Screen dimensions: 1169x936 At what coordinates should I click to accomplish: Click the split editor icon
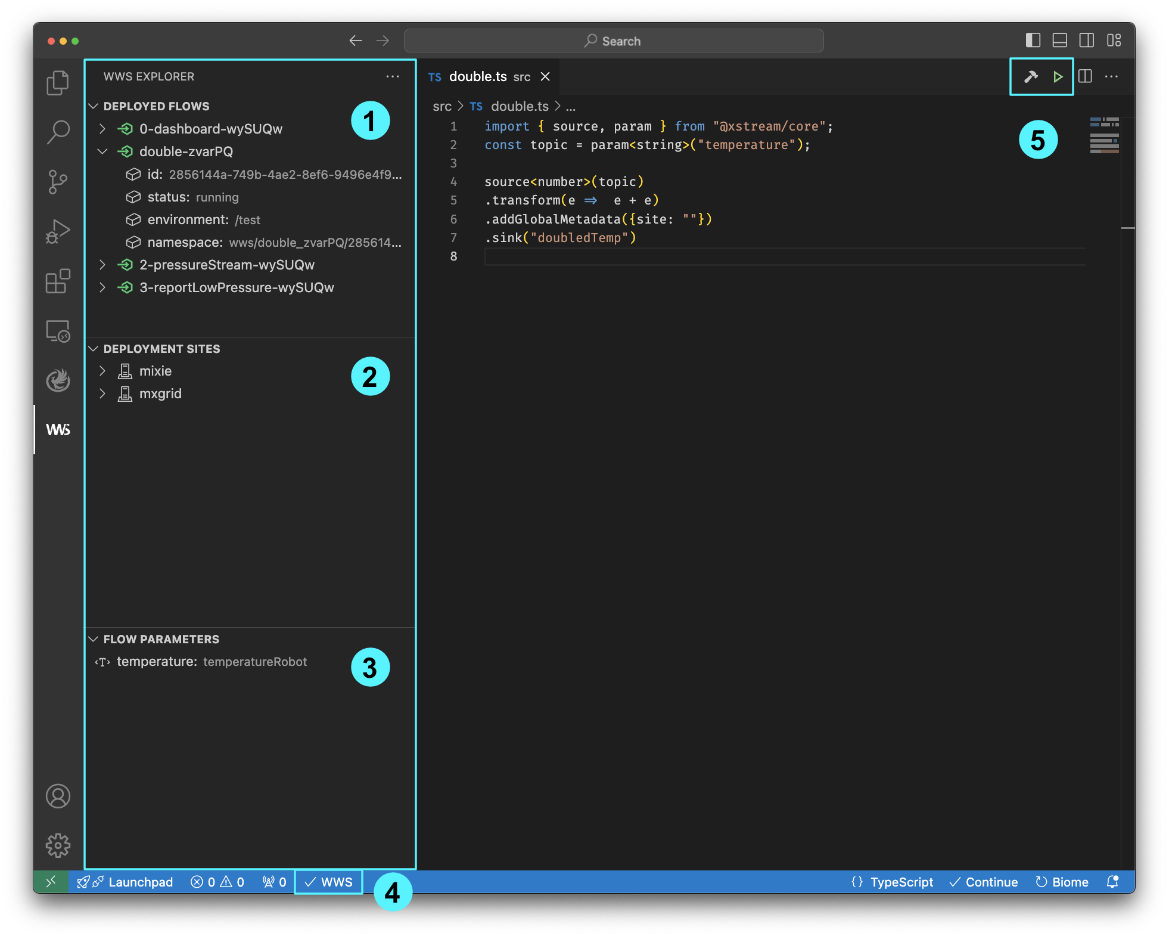point(1085,77)
